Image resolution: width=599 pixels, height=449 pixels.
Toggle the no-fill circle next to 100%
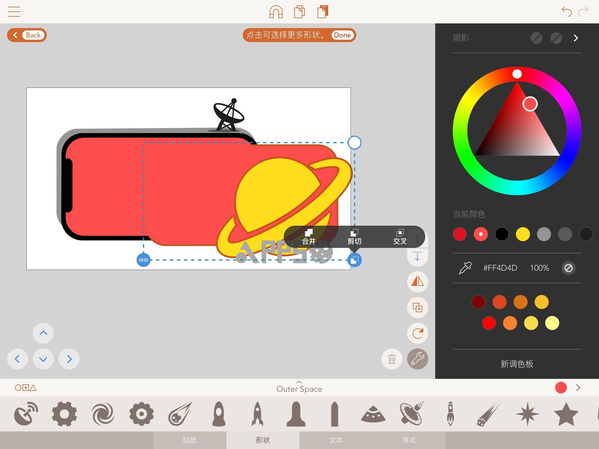point(568,268)
